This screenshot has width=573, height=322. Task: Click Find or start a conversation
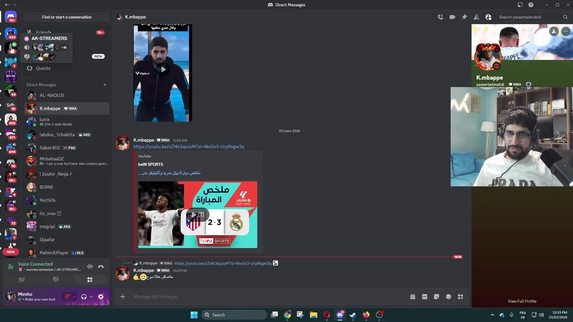pos(67,17)
